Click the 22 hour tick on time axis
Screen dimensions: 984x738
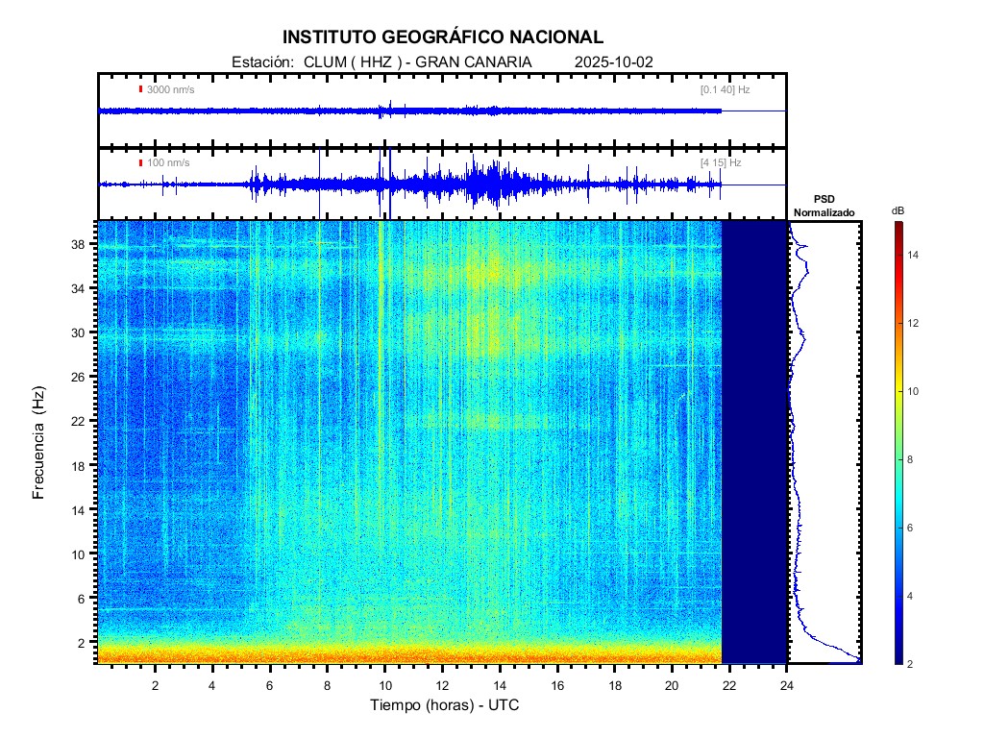pyautogui.click(x=729, y=684)
